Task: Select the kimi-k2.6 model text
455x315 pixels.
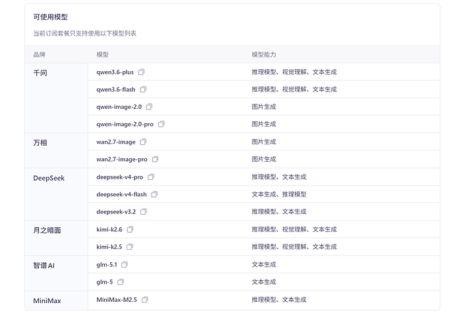Action: point(109,229)
